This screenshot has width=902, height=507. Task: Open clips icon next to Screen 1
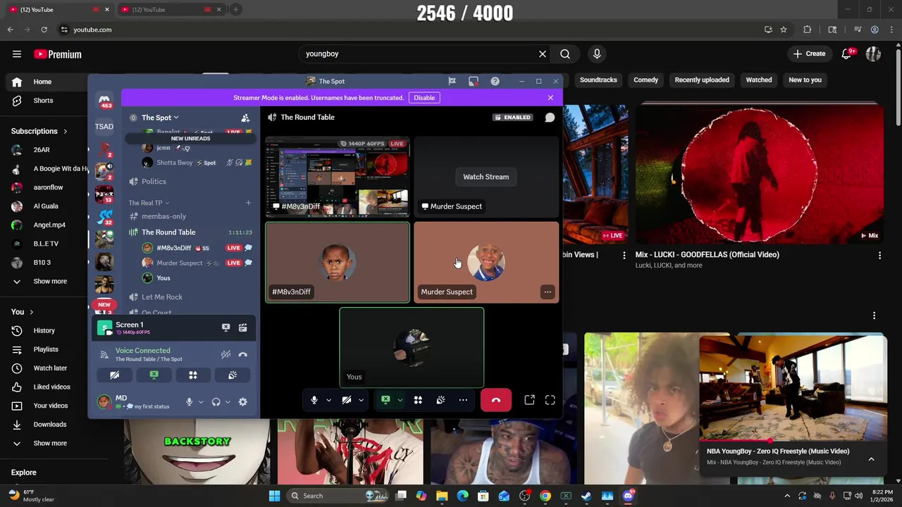point(242,327)
